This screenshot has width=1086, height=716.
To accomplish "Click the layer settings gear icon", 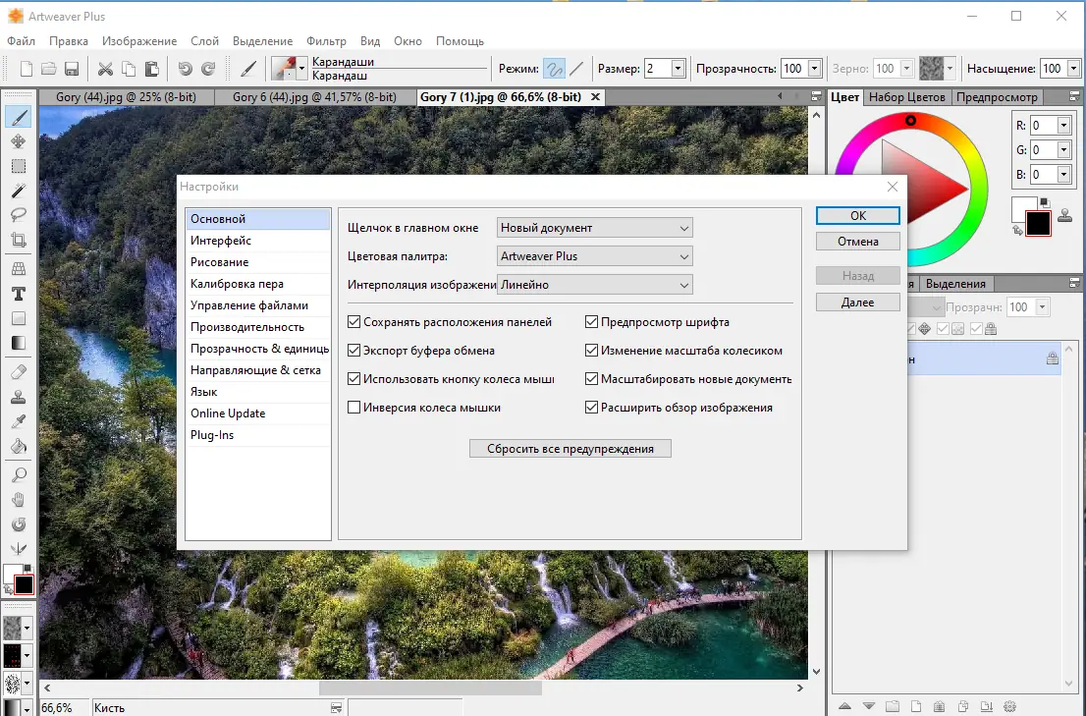I will (x=1009, y=707).
